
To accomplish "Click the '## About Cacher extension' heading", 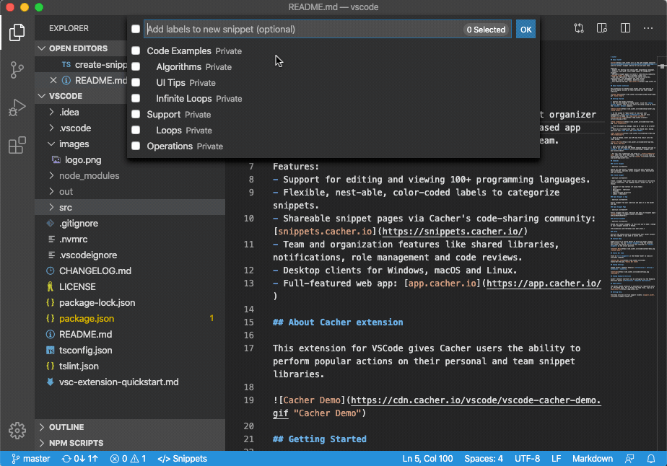I will [x=338, y=322].
